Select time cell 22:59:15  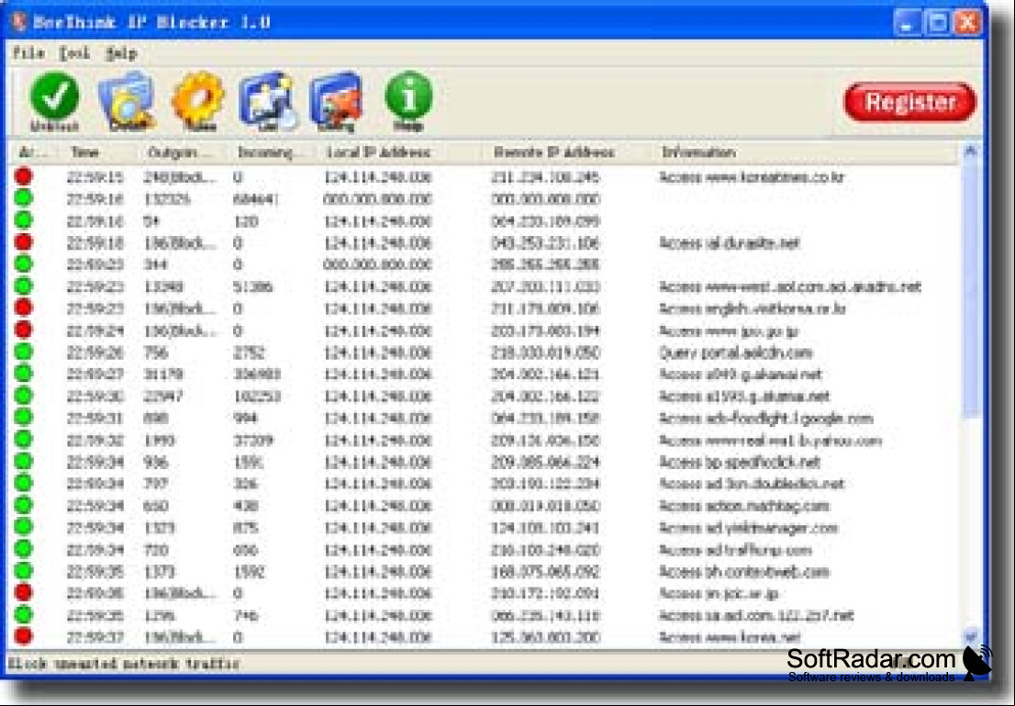pyautogui.click(x=95, y=177)
